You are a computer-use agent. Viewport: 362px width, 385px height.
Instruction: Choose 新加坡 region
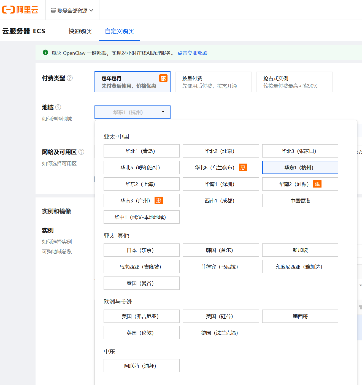[300, 250]
